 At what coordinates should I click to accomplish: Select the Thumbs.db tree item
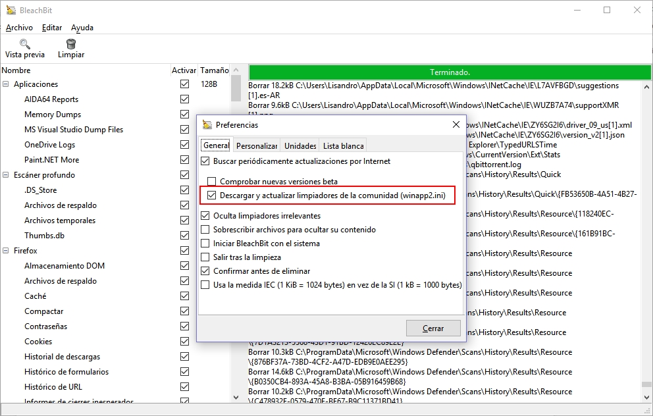click(x=44, y=235)
